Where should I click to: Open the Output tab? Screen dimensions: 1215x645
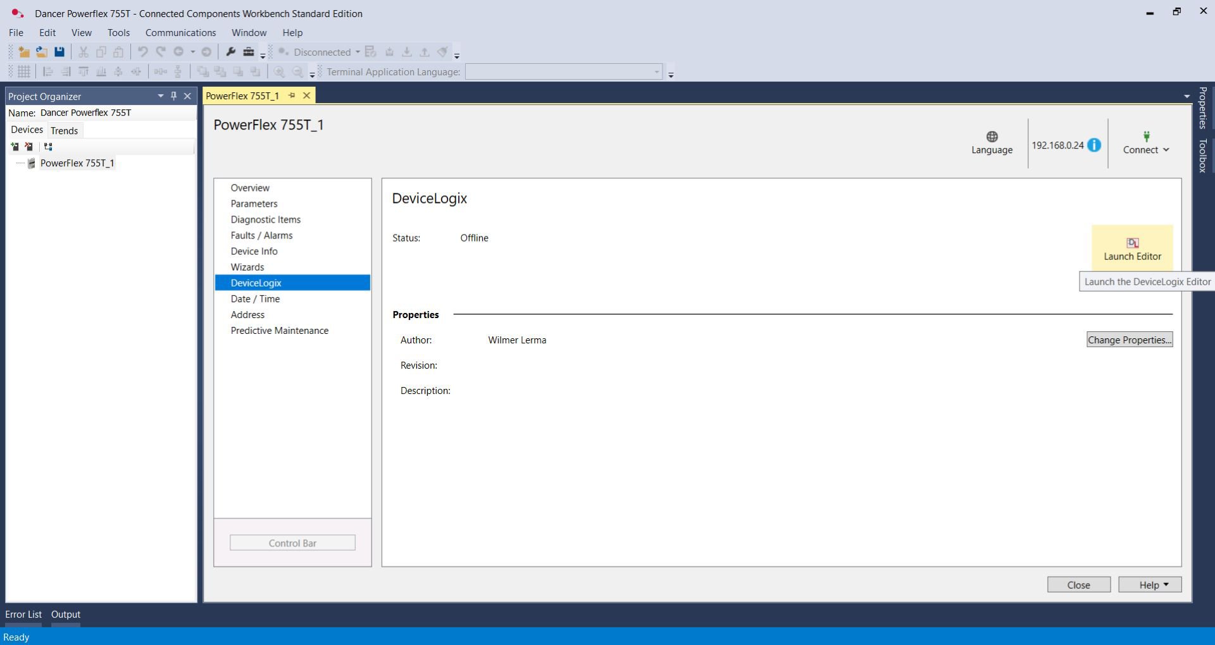[x=66, y=614]
